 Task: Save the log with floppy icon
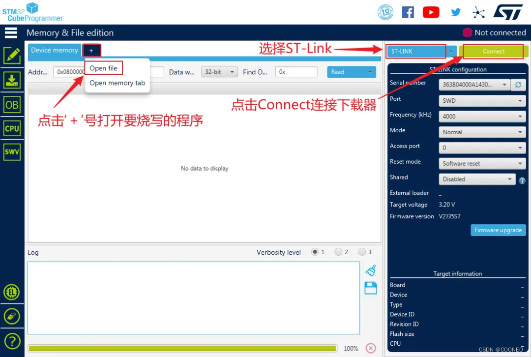[x=371, y=288]
